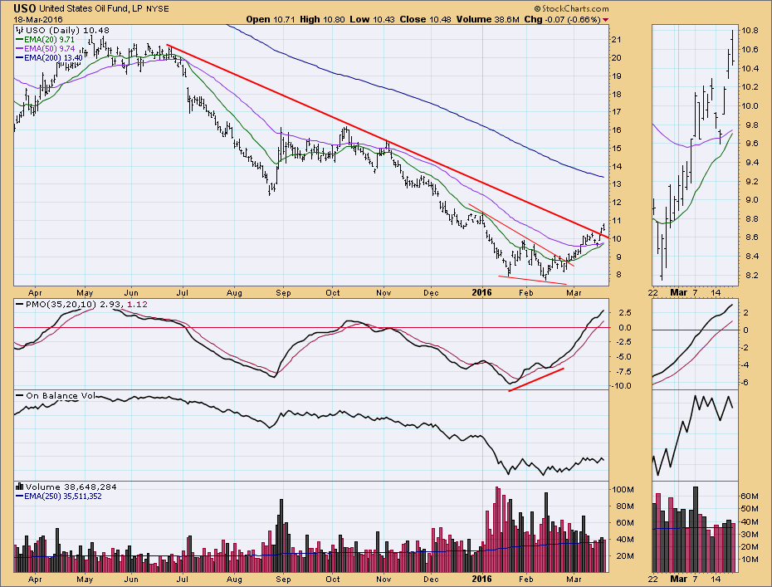Click the 'United States Oil Fund, LP' name
This screenshot has height=587, width=772.
(90, 9)
